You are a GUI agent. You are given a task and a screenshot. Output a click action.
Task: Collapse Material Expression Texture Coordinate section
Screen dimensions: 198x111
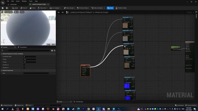click(x=2, y=54)
